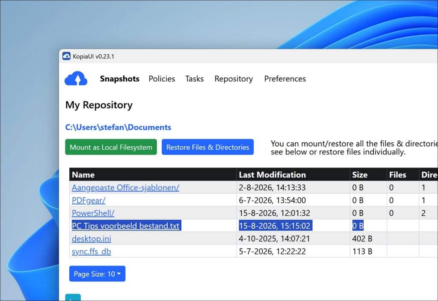This screenshot has width=438, height=301.
Task: Open the Preferences tab
Action: coord(285,79)
